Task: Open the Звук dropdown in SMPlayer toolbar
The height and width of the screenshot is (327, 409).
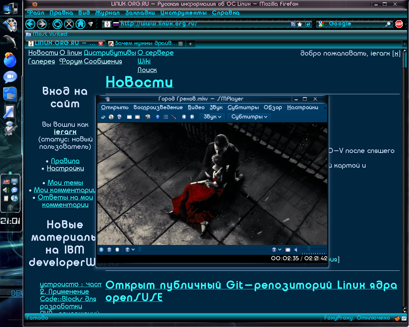Action: (212, 117)
